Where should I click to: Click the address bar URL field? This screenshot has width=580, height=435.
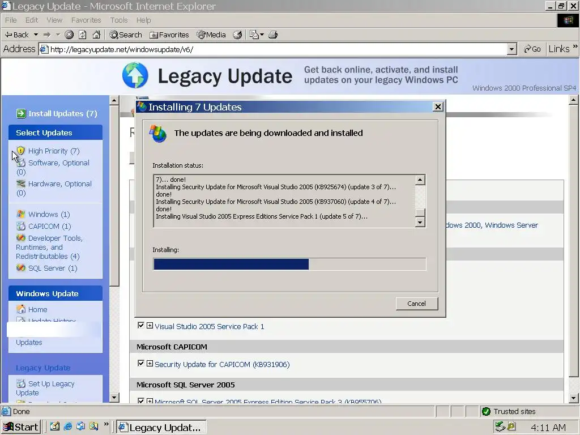[273, 49]
